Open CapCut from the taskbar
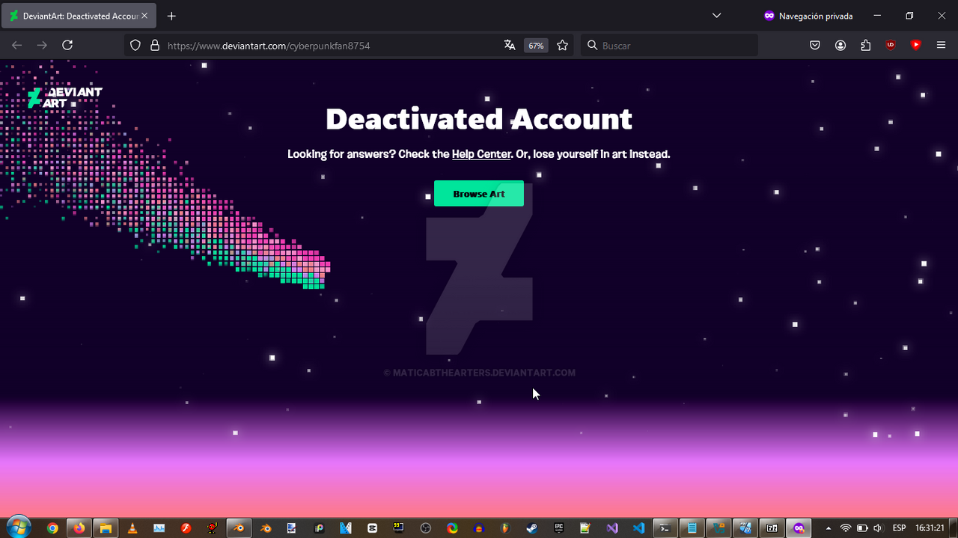The height and width of the screenshot is (538, 958). coord(372,528)
